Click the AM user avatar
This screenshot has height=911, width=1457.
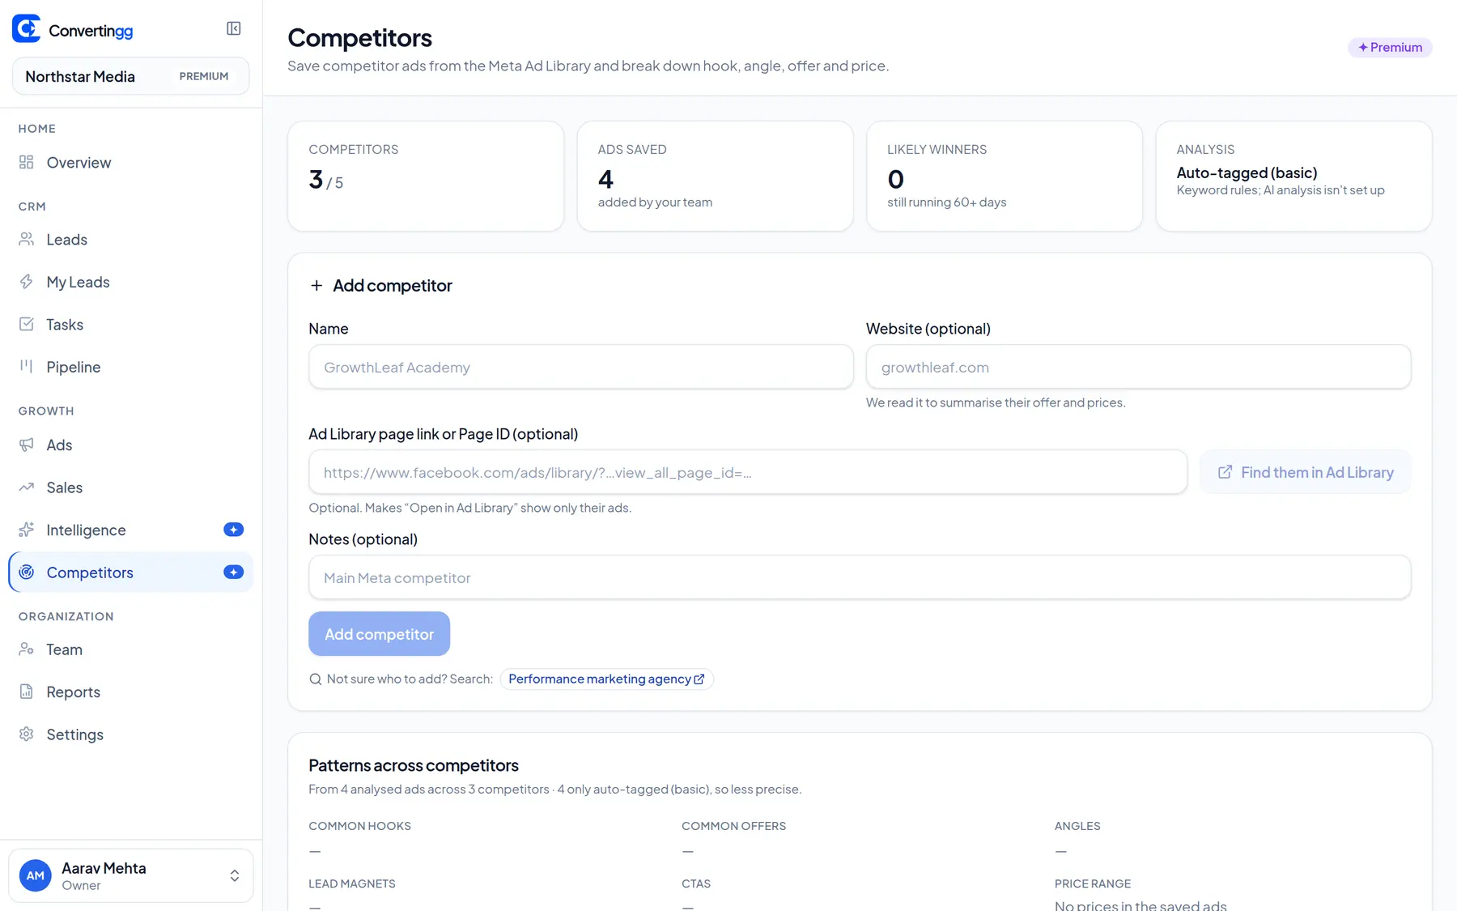coord(36,875)
